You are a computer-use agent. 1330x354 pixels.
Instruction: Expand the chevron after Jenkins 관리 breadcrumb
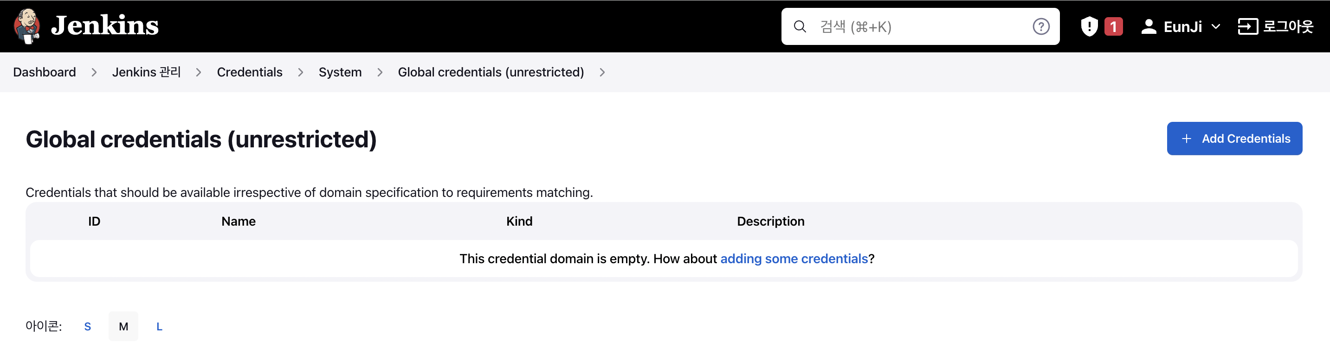pos(198,72)
